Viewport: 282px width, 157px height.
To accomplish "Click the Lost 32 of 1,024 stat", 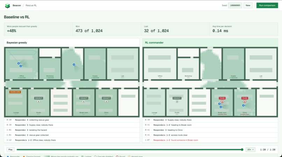I will coord(175,29).
